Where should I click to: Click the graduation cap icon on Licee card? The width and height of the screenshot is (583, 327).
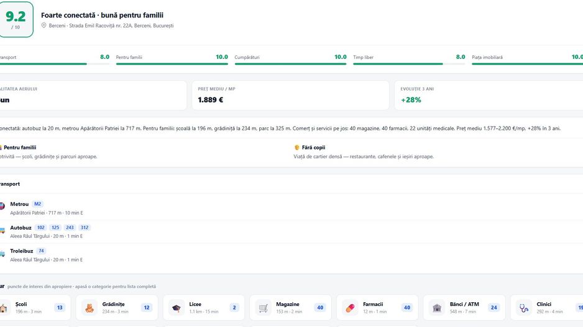pyautogui.click(x=177, y=308)
